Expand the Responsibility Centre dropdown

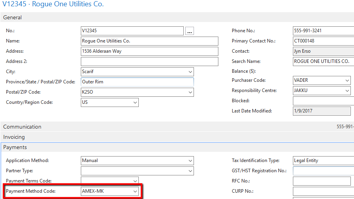pos(347,91)
